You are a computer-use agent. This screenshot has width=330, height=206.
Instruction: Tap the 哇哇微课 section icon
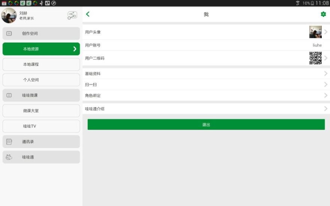(x=9, y=95)
